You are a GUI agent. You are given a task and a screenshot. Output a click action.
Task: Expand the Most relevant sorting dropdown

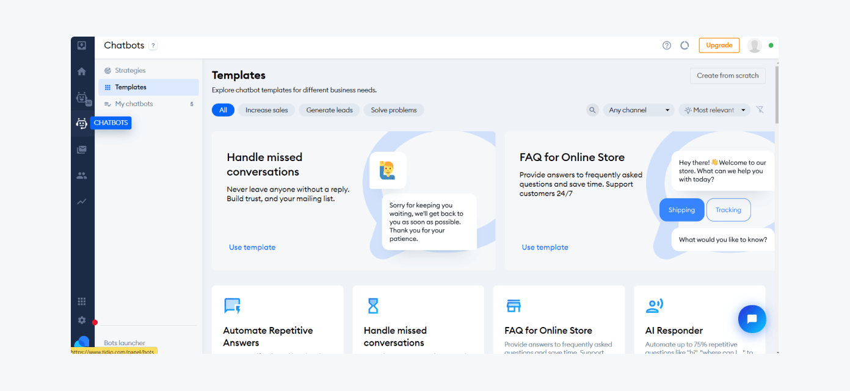[x=714, y=110]
